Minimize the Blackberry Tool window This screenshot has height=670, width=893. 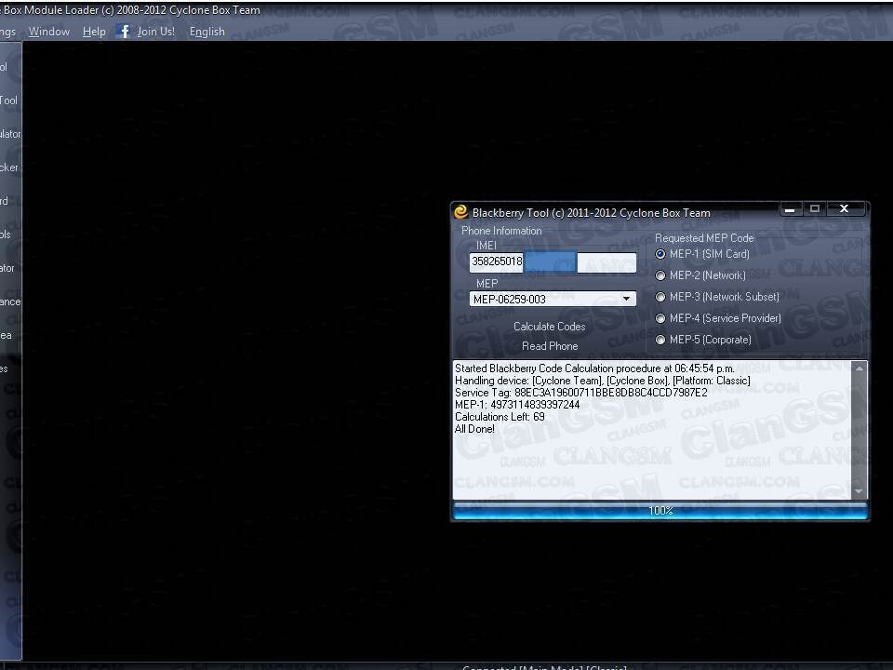click(x=790, y=209)
